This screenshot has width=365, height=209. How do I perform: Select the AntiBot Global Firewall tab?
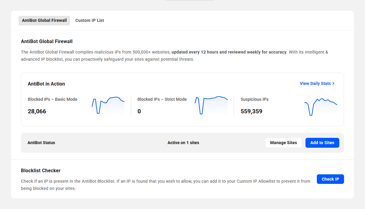[44, 20]
